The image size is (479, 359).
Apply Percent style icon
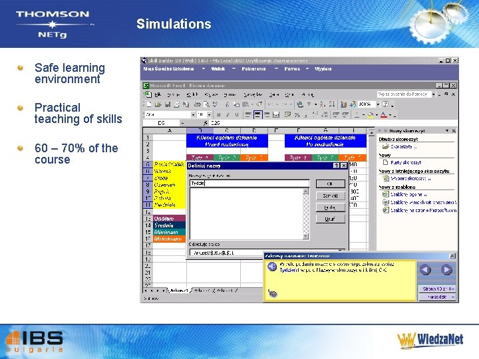pos(297,115)
